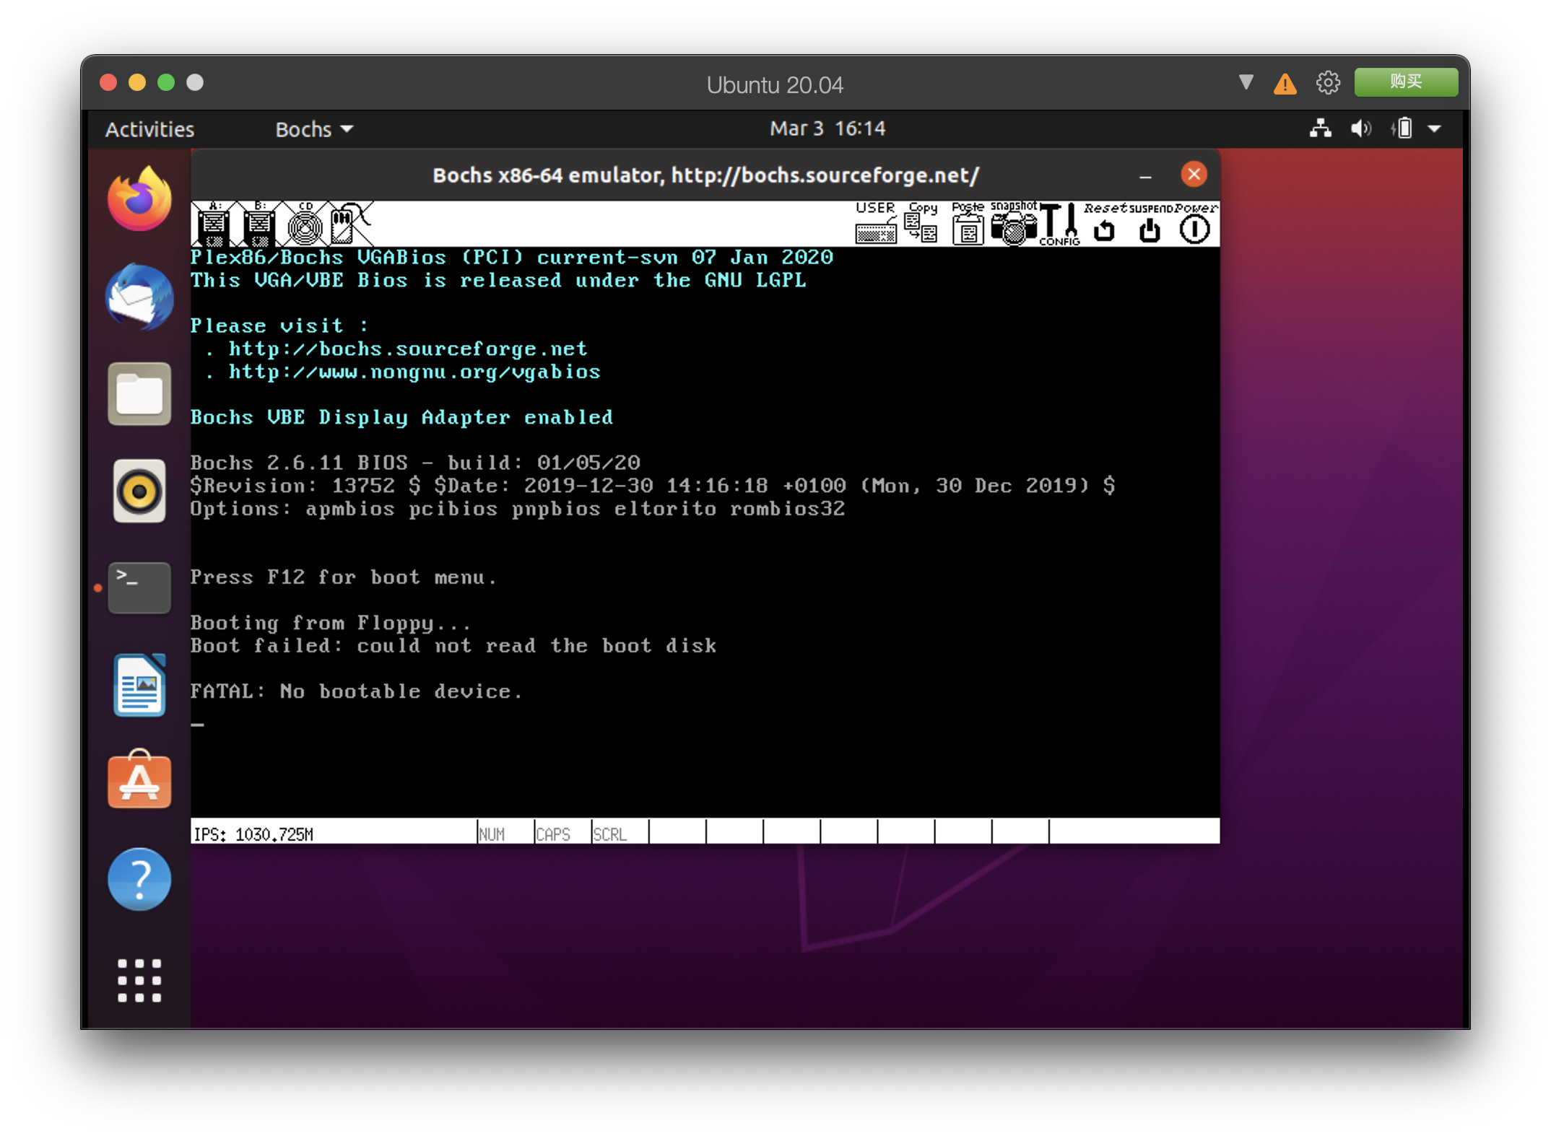Show Applications grid in dock
This screenshot has width=1551, height=1136.
[139, 980]
